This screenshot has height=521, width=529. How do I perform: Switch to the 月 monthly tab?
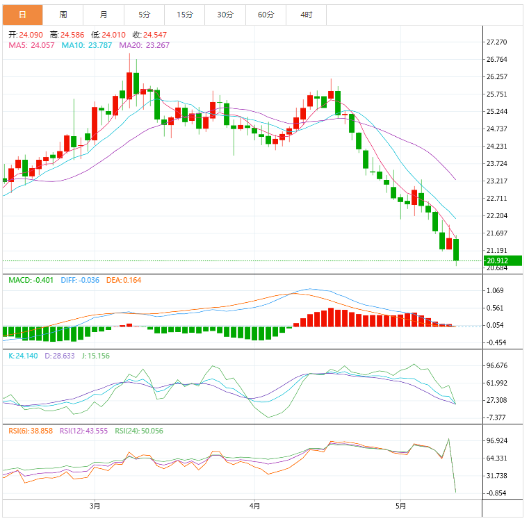pos(104,15)
